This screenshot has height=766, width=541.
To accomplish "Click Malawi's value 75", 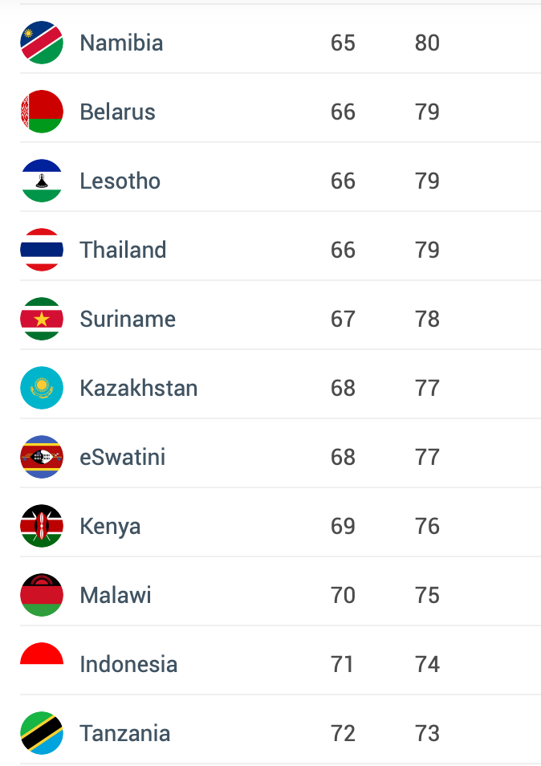I will click(x=427, y=595).
